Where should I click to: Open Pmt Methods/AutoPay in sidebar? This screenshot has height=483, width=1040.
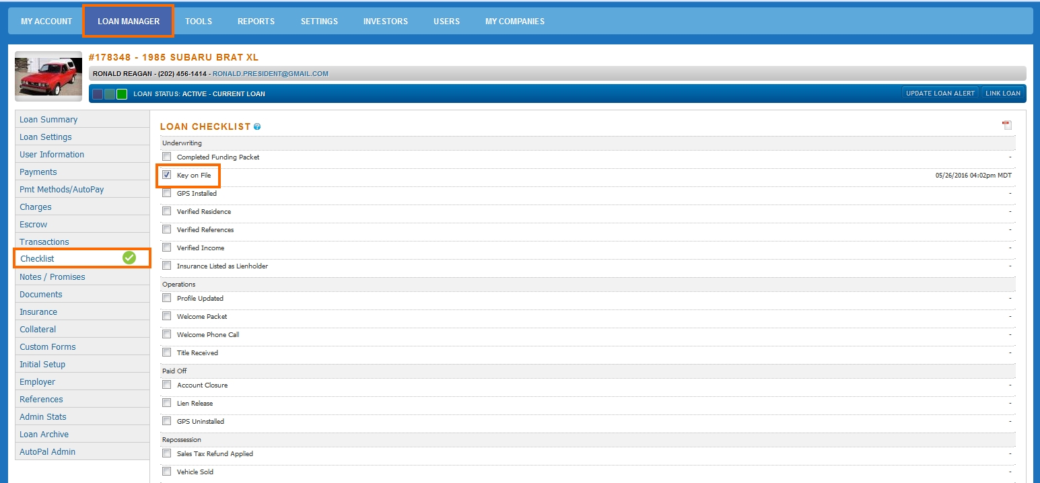click(82, 190)
